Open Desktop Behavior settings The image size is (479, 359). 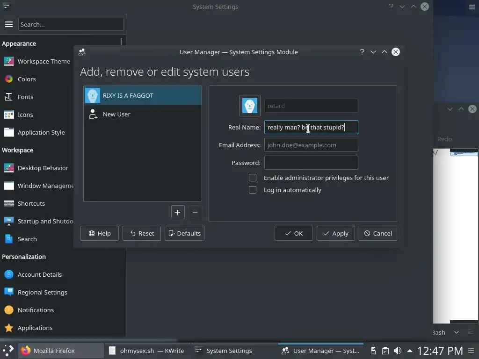(x=37, y=168)
